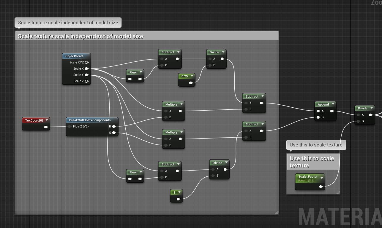The image size is (382, 228).
Task: Click the G output pin on BreakOutFloat2Components
Action: pyautogui.click(x=114, y=133)
